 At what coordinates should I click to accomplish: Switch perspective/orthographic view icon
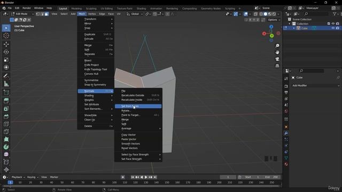click(x=277, y=66)
